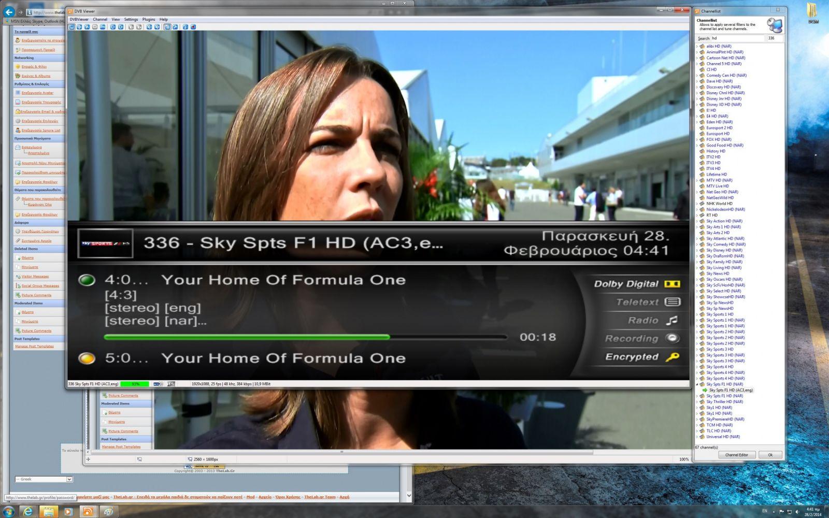Screen dimensions: 829x518
Task: Click the Ok button in the Channellist
Action: coord(770,455)
